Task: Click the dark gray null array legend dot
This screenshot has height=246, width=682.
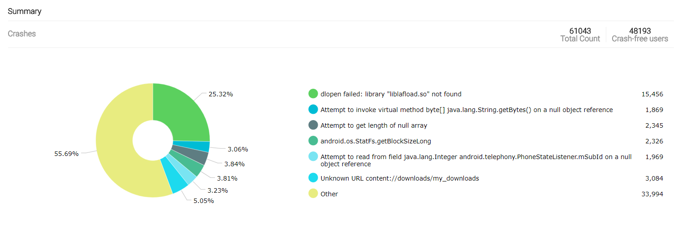Action: pos(313,125)
